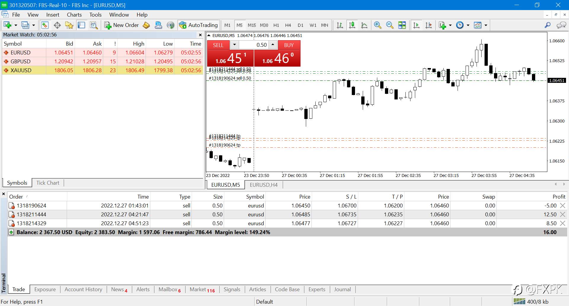Open the File menu
Screen dimensions: 569x306
tap(16, 15)
